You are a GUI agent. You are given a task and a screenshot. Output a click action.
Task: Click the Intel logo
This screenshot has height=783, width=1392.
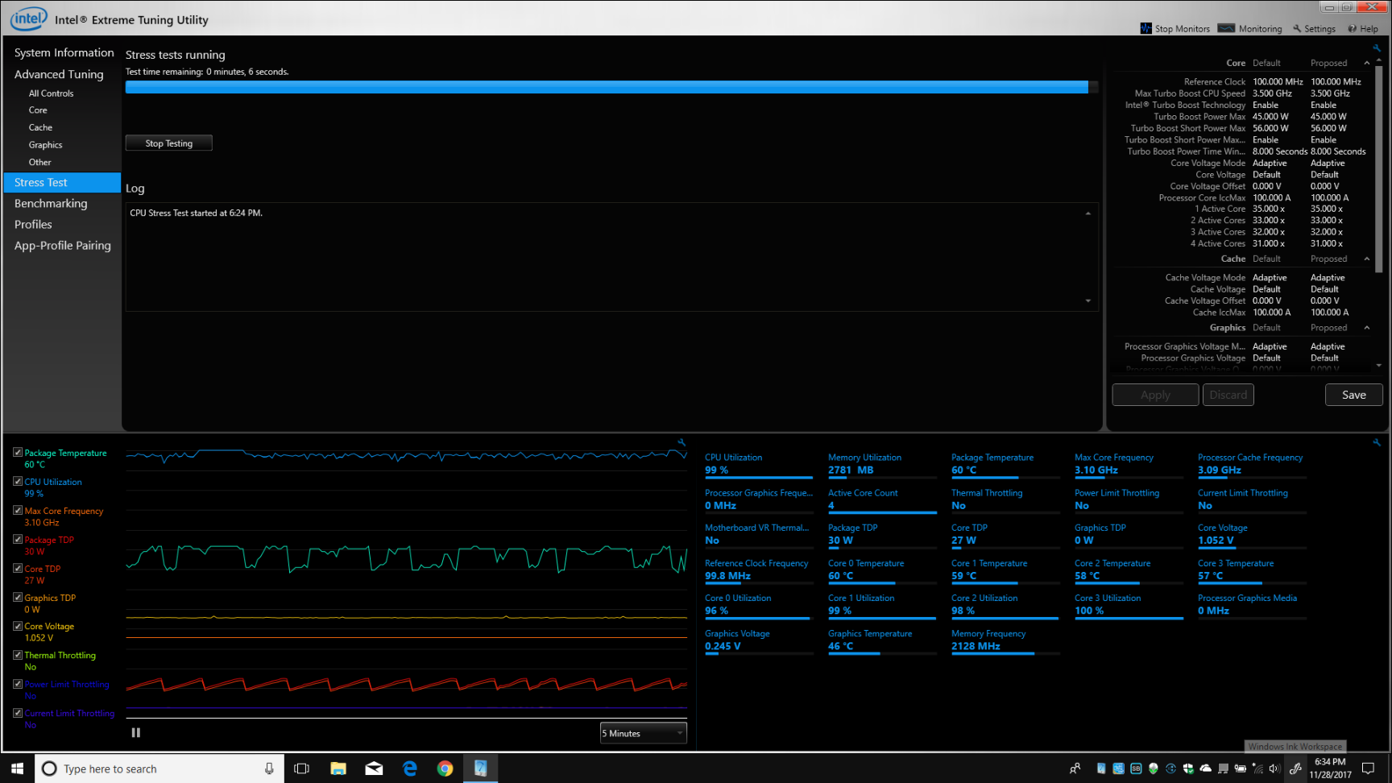(x=29, y=19)
